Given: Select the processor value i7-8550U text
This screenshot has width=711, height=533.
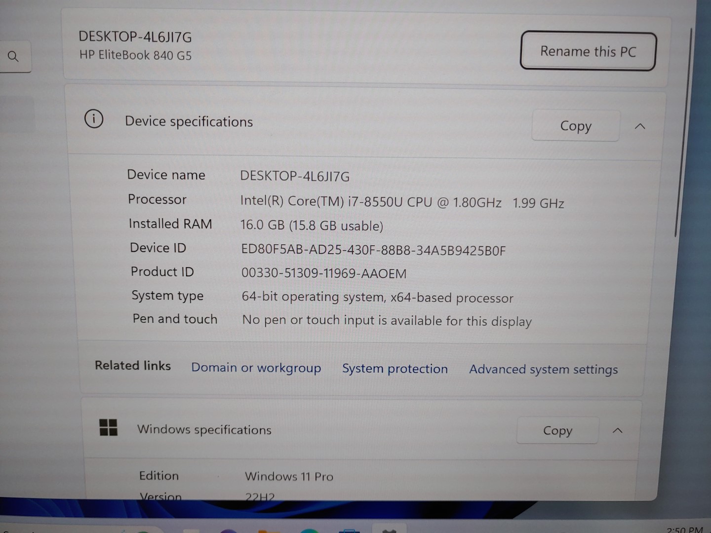Looking at the screenshot, I should (x=402, y=202).
